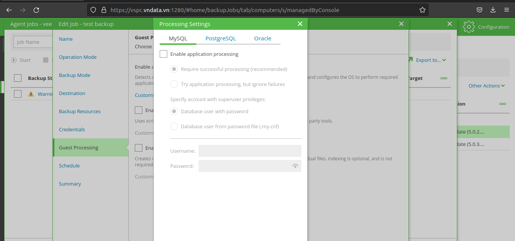This screenshot has width=515, height=241.
Task: Switch to the Oracle tab
Action: tap(262, 38)
